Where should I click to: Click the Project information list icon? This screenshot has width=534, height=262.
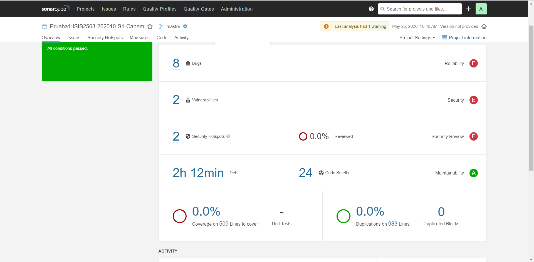pyautogui.click(x=444, y=38)
